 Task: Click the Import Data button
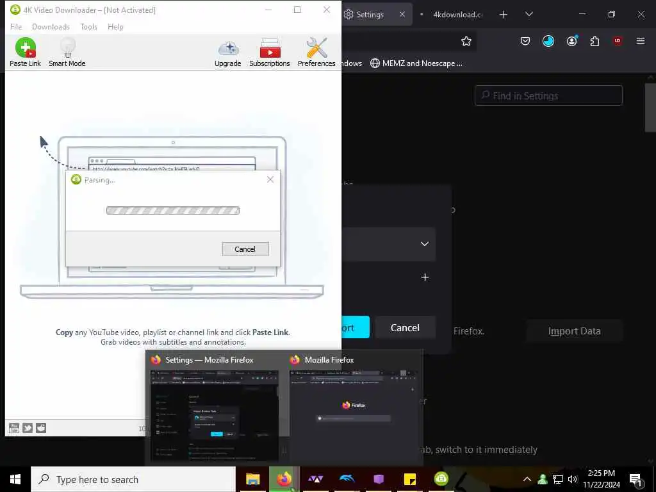point(575,331)
